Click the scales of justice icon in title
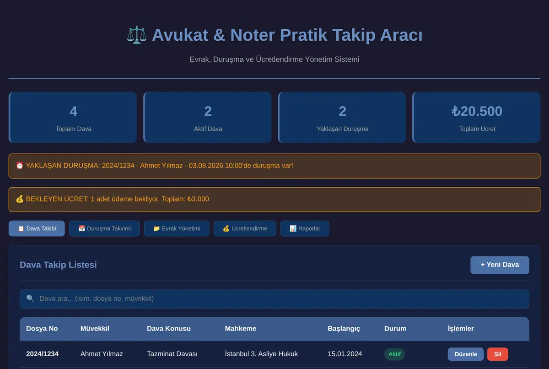Image resolution: width=549 pixels, height=369 pixels. pyautogui.click(x=137, y=35)
